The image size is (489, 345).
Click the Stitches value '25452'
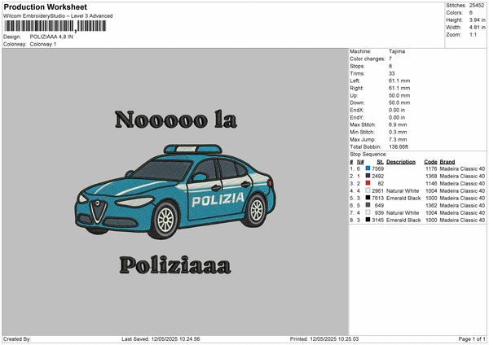(477, 6)
